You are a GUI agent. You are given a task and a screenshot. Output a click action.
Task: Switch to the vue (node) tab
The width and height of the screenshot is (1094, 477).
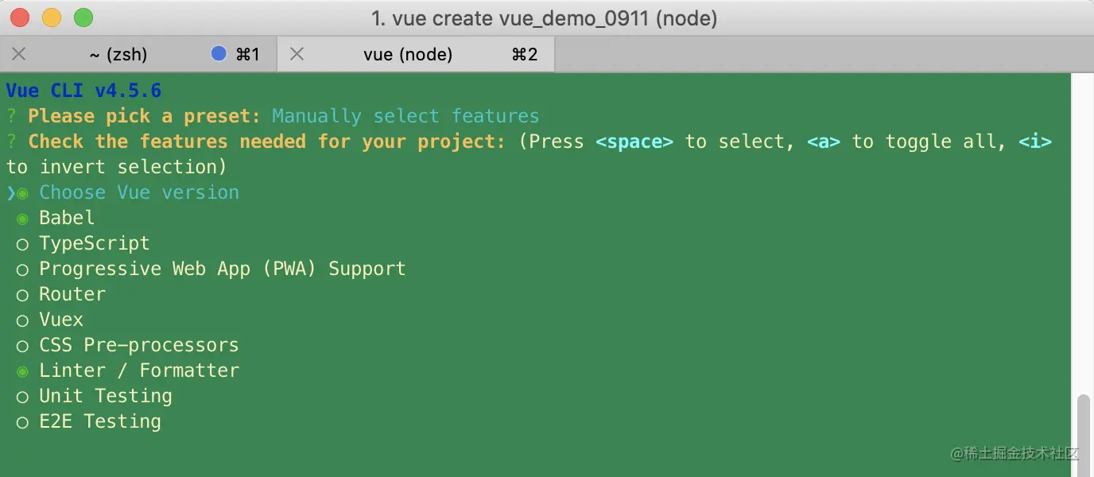[x=408, y=54]
